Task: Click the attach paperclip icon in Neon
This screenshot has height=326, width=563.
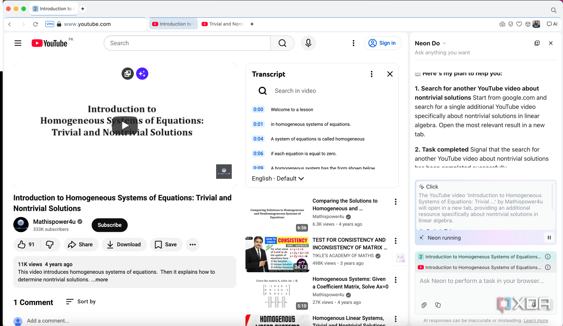Action: 424,305
